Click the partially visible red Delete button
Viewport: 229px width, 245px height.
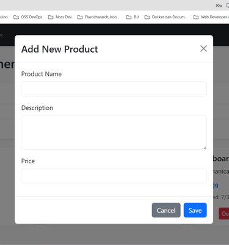tap(224, 214)
